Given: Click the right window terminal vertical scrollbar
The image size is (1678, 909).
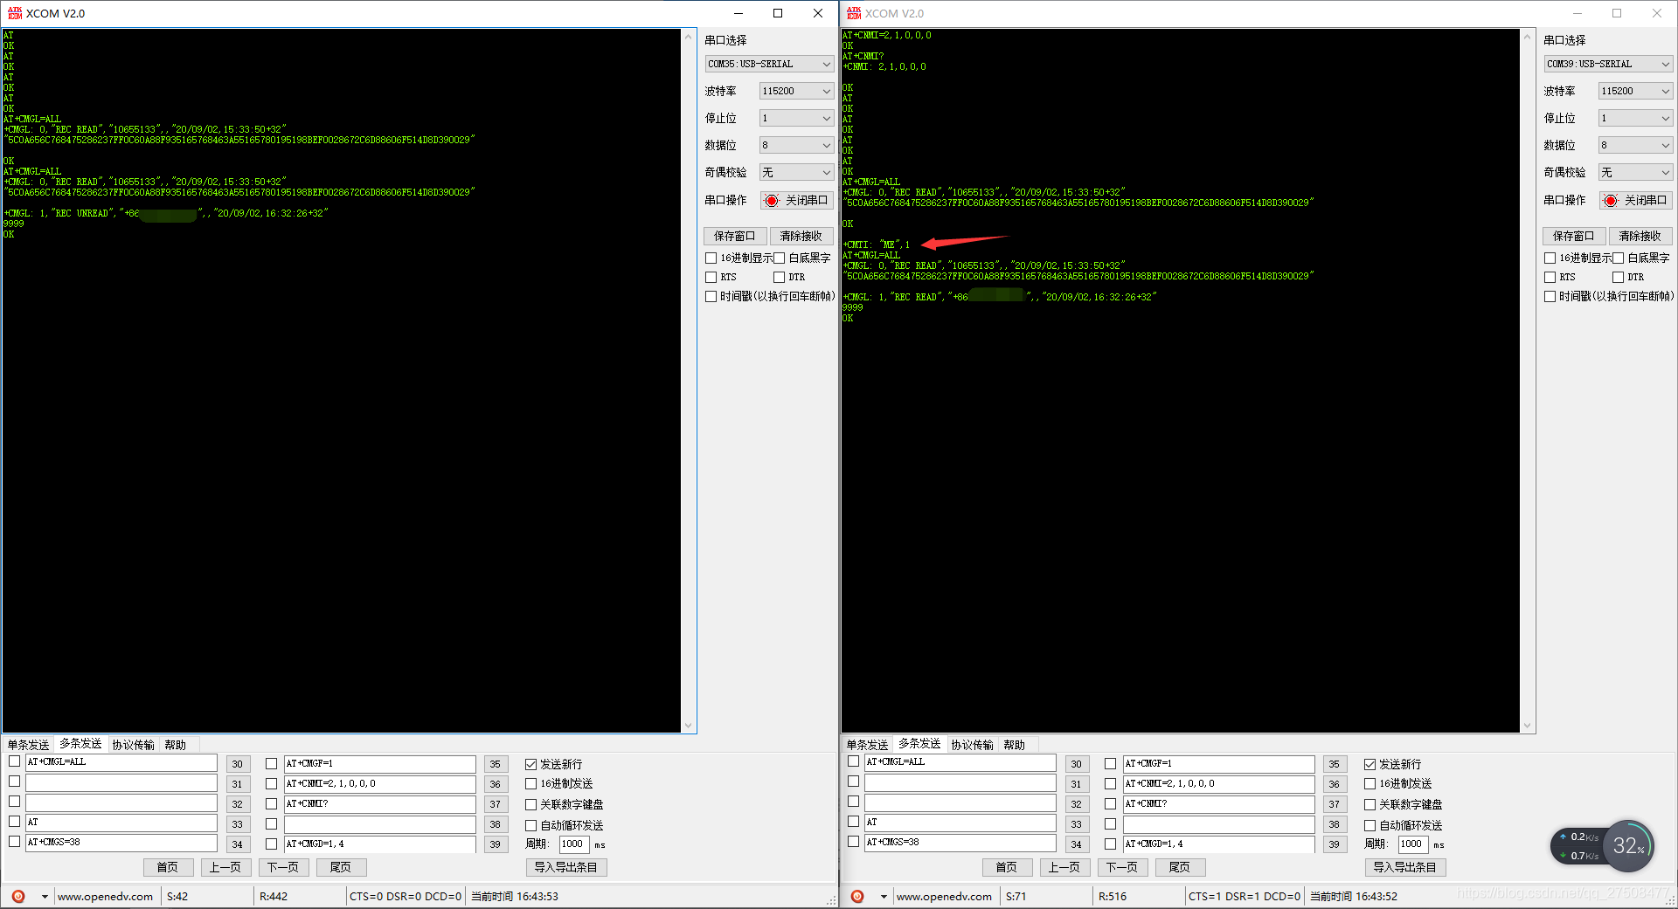Looking at the screenshot, I should point(1528,381).
